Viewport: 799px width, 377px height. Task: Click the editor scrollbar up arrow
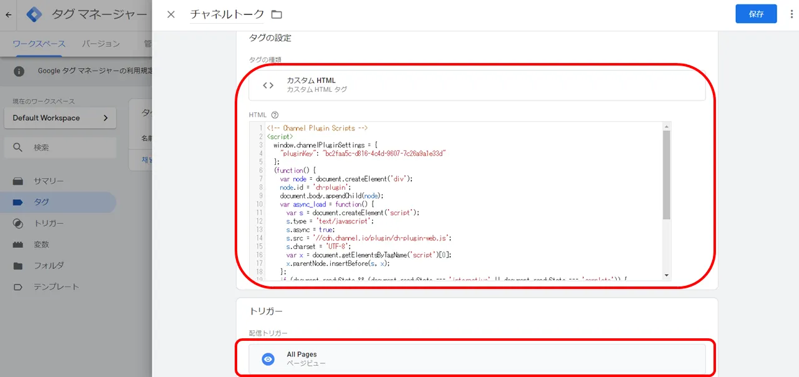[x=666, y=126]
